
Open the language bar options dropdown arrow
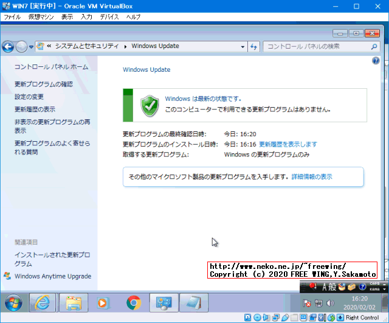(x=384, y=289)
